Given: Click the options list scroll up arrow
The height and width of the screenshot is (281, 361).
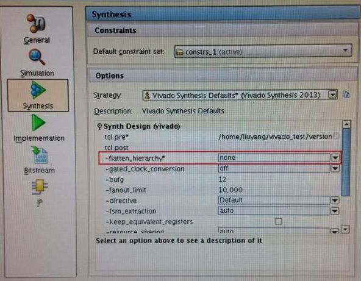Looking at the screenshot, I should [346, 124].
